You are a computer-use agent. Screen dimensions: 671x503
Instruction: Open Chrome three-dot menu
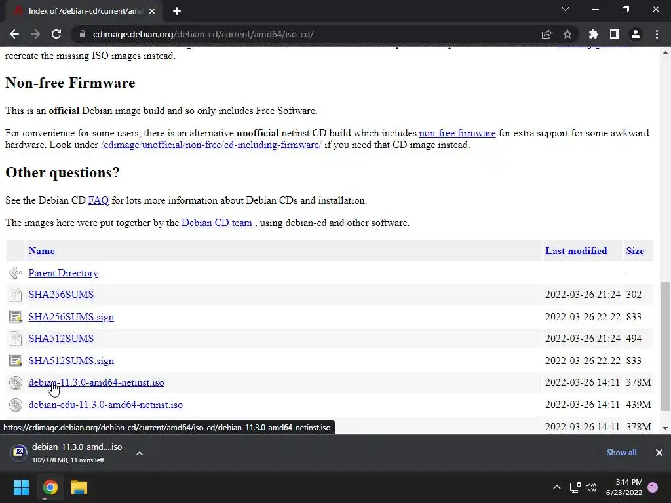click(657, 34)
